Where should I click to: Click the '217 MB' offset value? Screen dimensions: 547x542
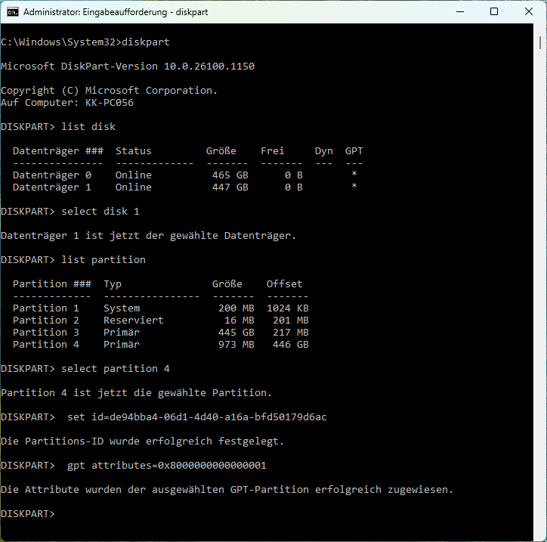[291, 333]
